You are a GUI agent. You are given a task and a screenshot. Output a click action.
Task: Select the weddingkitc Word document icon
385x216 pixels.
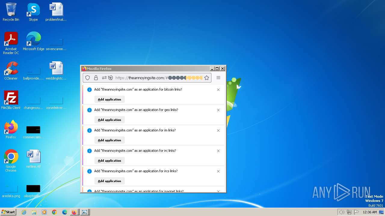click(56, 71)
